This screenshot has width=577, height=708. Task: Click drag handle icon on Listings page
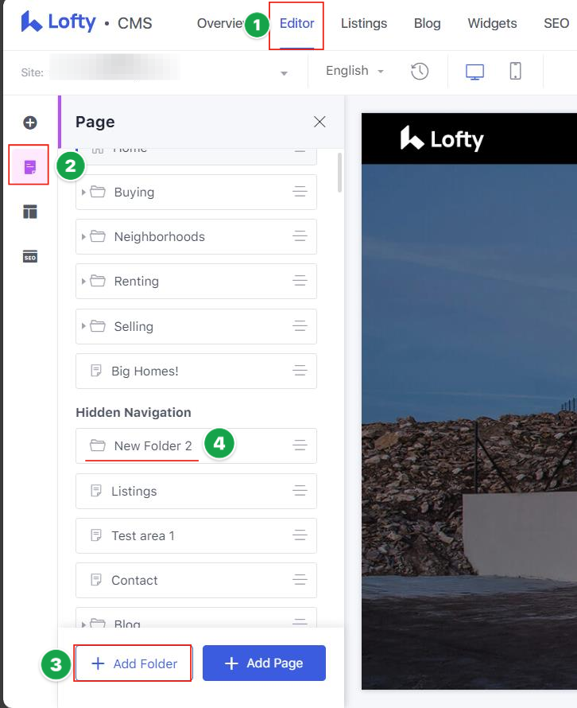pos(300,491)
